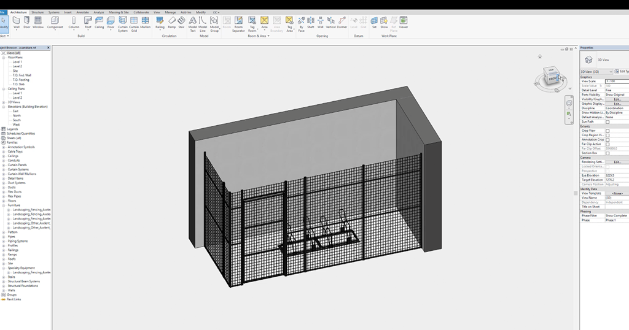
Task: Click Edit button for Rendering Settings
Action: [617, 162]
